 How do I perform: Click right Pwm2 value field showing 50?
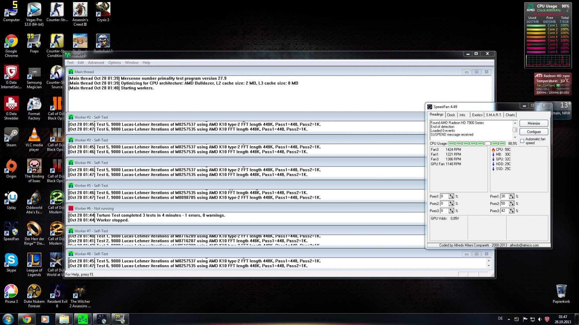pyautogui.click(x=504, y=204)
